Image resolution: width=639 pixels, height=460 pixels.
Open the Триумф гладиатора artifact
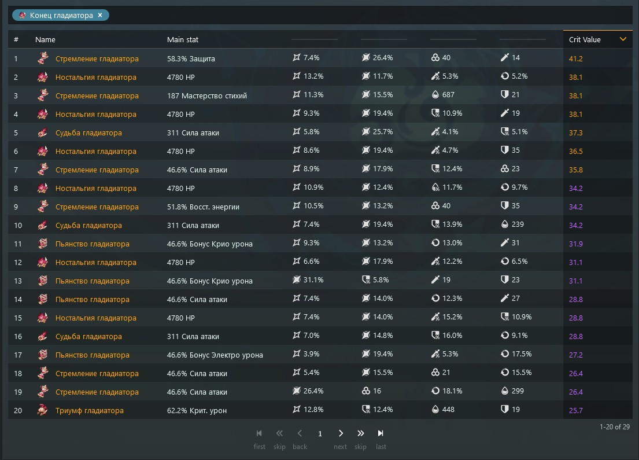click(x=89, y=410)
